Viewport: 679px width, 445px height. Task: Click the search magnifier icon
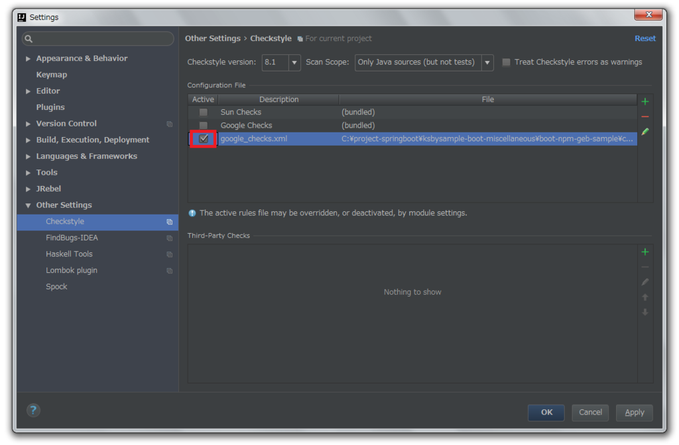tap(29, 39)
